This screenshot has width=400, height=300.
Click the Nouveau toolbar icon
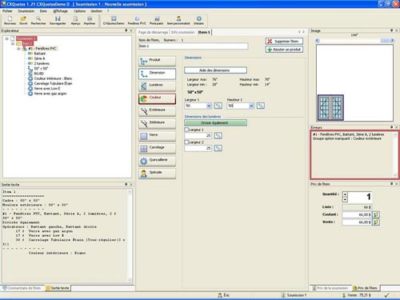(x=10, y=19)
